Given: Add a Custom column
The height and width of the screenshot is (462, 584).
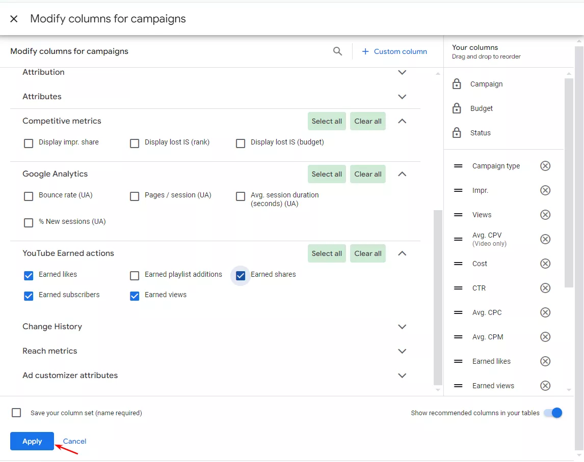Looking at the screenshot, I should coord(394,51).
